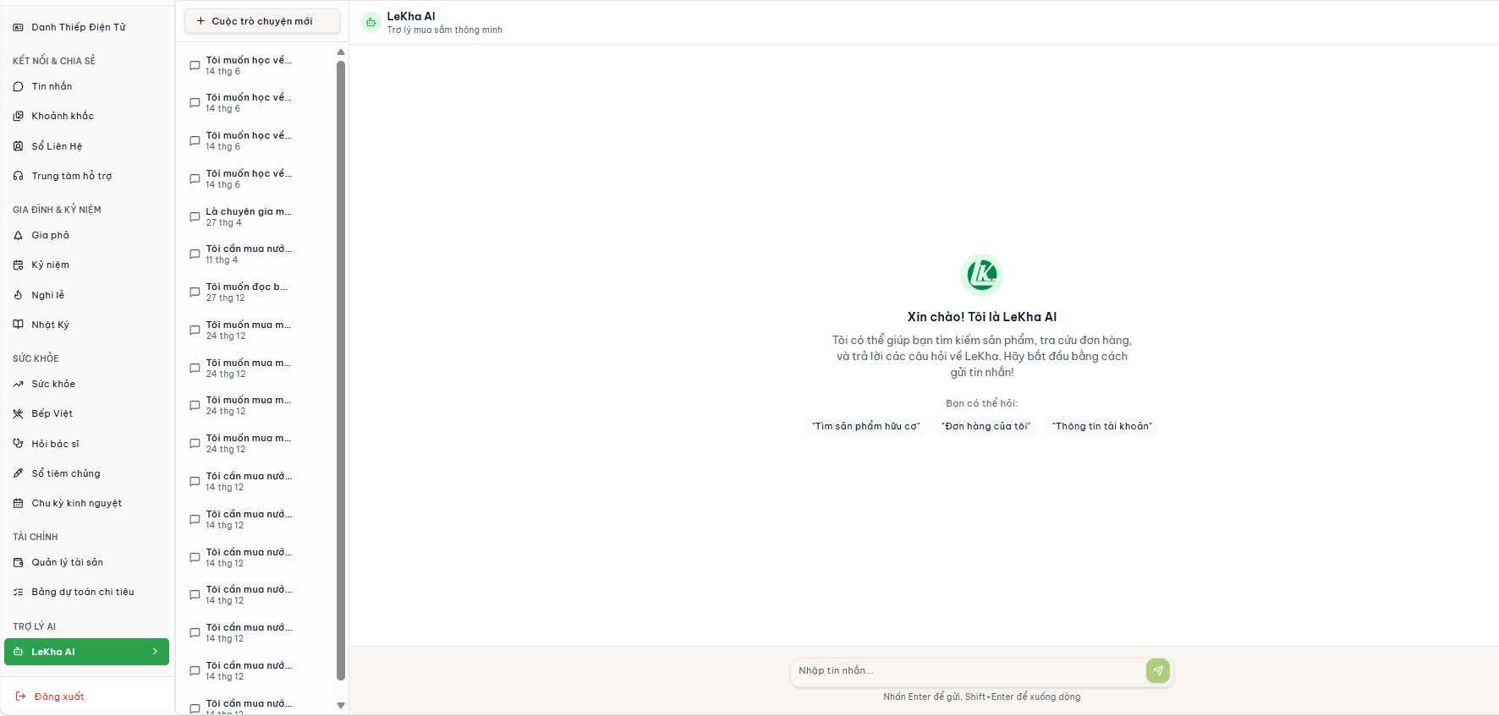This screenshot has width=1499, height=716.
Task: Click the LeKha logo above the greeting
Action: (981, 275)
